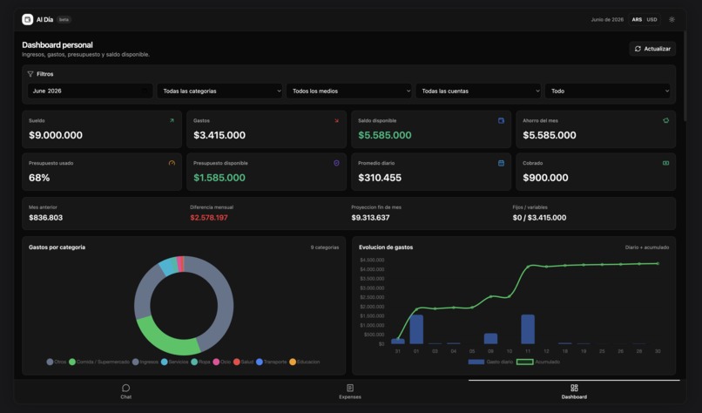Click the Sueldo green arrow icon
Image resolution: width=702 pixels, height=413 pixels.
[x=172, y=120]
